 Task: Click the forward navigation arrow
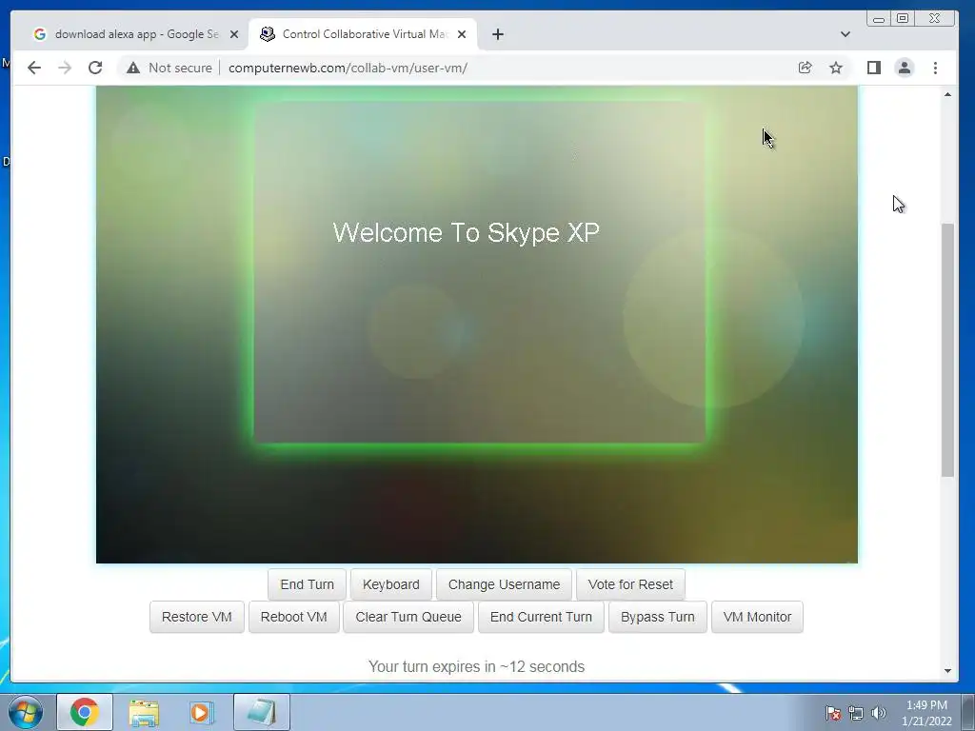point(65,68)
